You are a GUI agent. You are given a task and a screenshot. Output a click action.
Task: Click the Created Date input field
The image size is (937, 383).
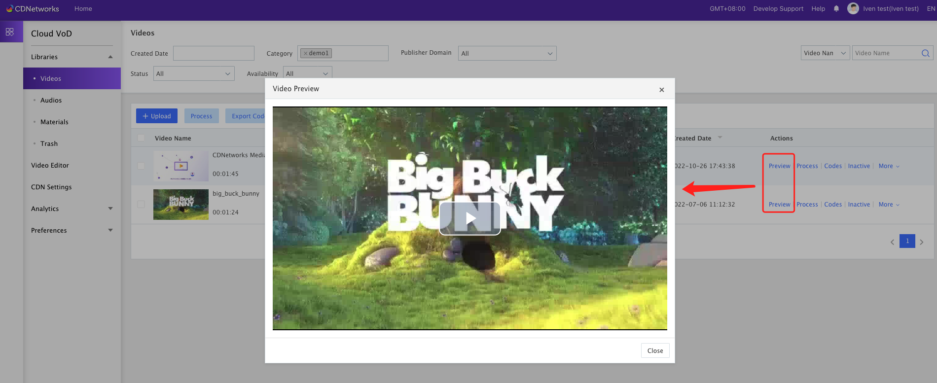214,53
